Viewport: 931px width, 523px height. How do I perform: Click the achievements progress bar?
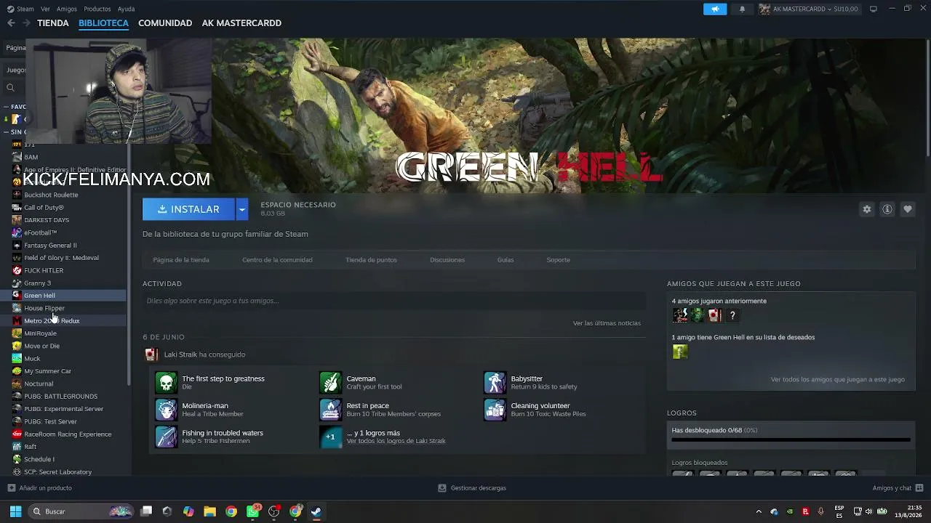(791, 439)
